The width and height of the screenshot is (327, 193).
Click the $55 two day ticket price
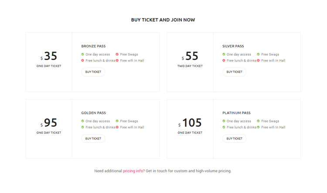[x=190, y=56]
